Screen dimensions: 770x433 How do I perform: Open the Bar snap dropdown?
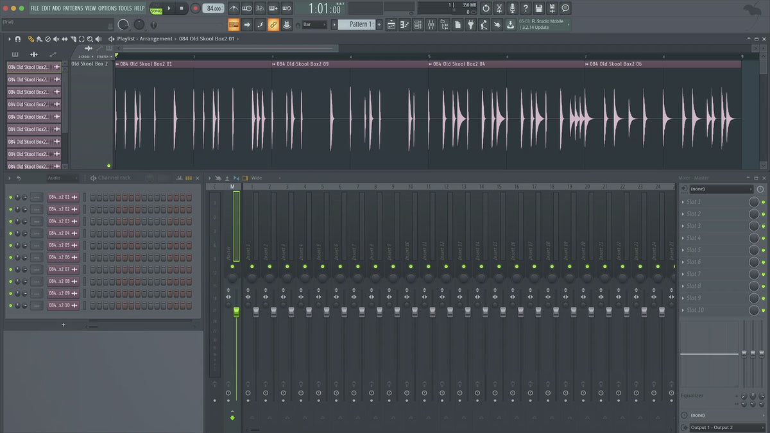315,24
